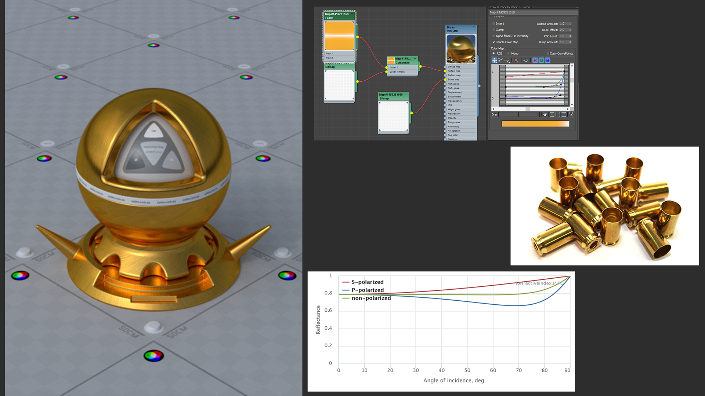Click the Zoom Horizontal Extents icon below graph
Viewport: 705px width, 396px height.
(x=558, y=114)
